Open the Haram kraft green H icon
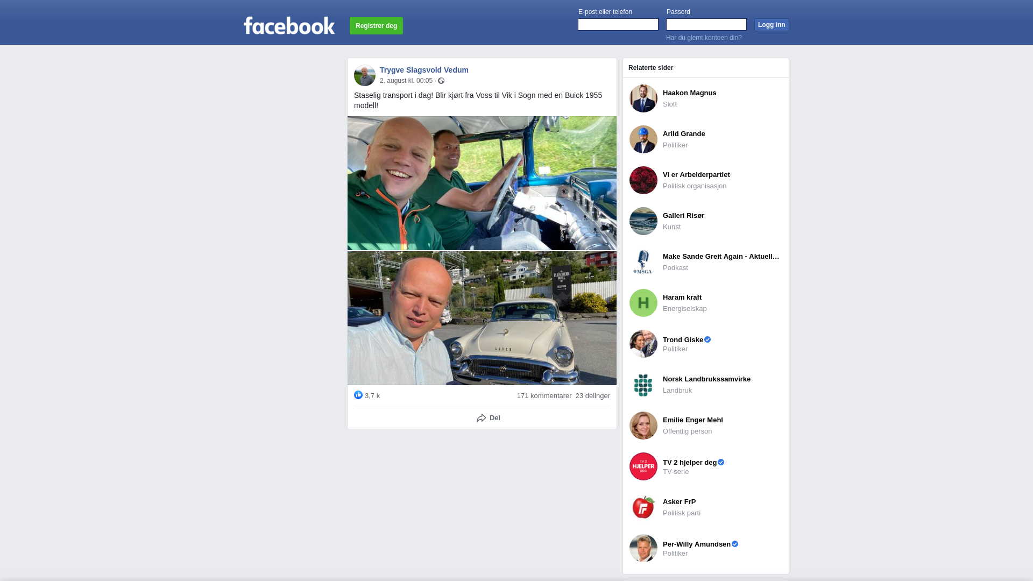 coord(643,303)
